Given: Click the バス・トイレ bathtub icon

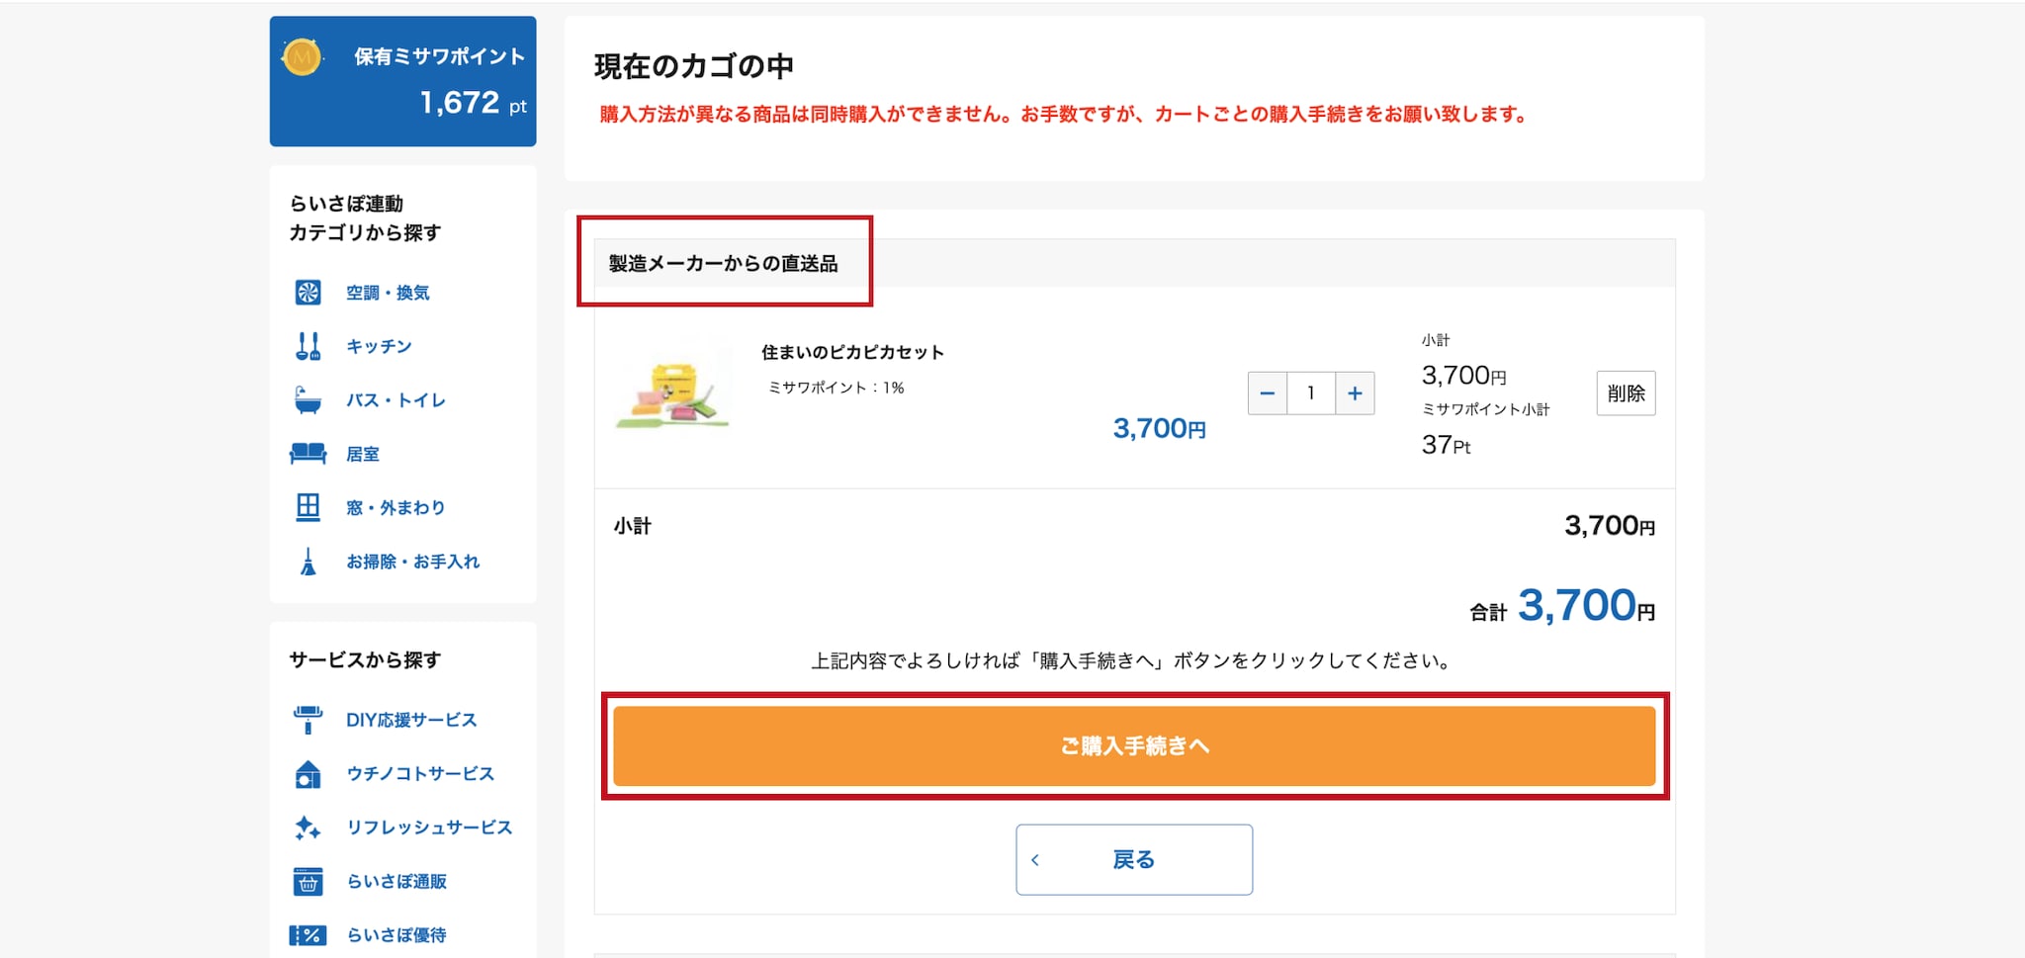Looking at the screenshot, I should (x=308, y=400).
